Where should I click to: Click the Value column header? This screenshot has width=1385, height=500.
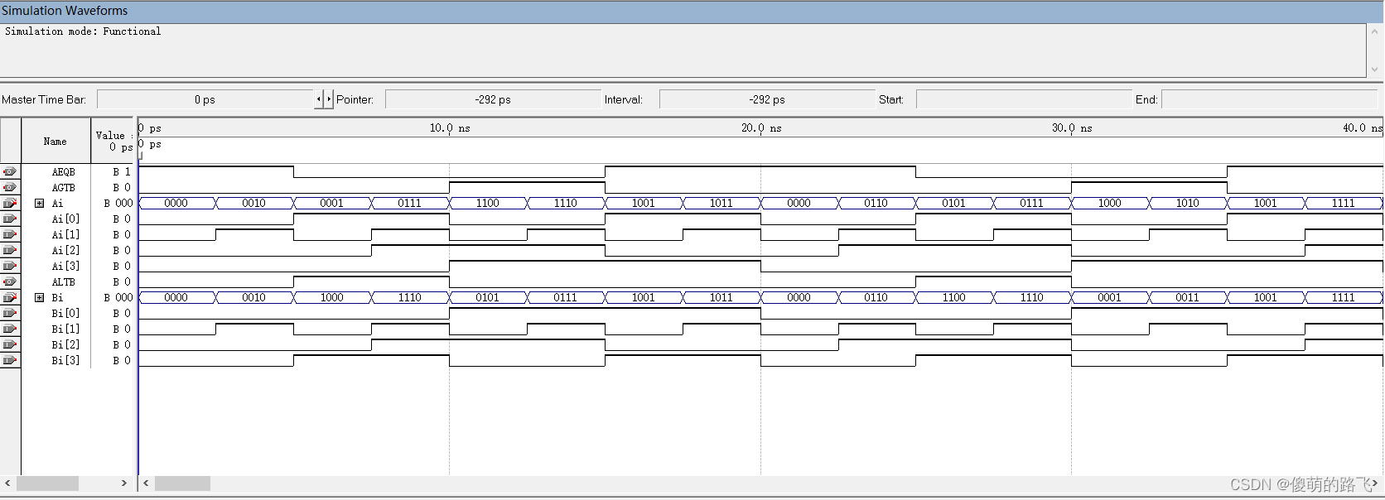coord(113,141)
